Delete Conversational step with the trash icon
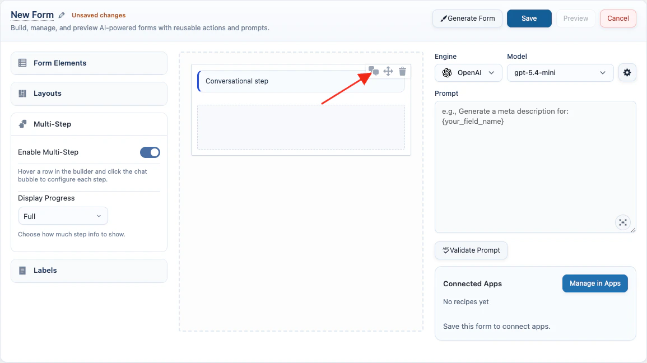647x363 pixels. (x=402, y=71)
